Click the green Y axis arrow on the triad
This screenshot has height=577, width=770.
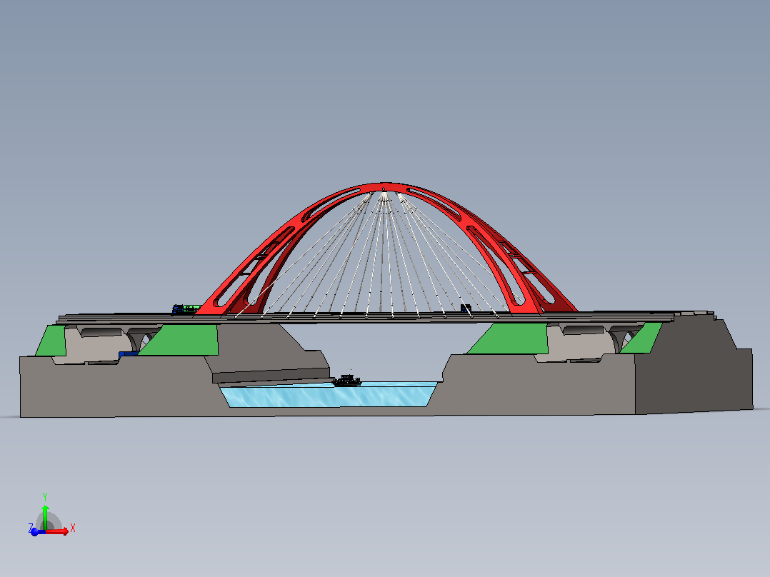pos(45,517)
